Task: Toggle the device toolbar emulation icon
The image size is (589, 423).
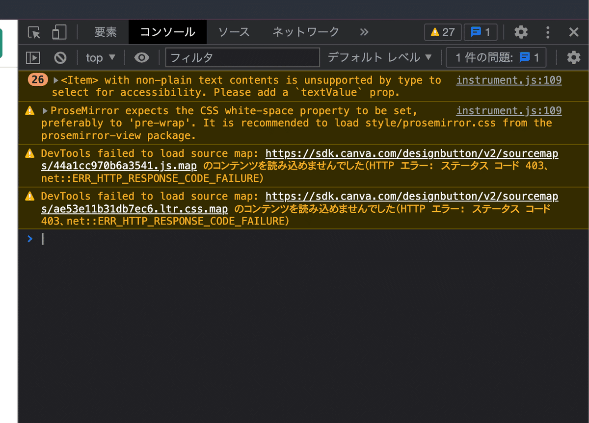Action: pos(58,32)
